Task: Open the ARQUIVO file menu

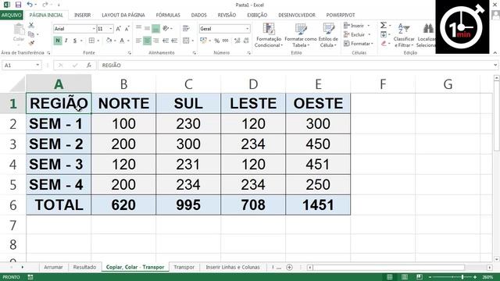Action: point(12,15)
